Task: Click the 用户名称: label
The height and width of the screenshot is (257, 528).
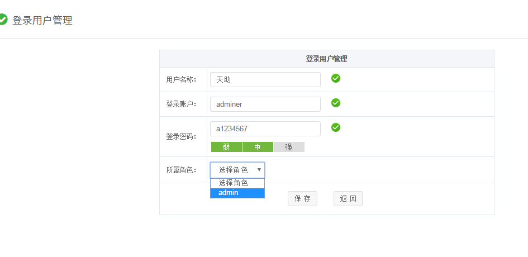Action: (181, 80)
